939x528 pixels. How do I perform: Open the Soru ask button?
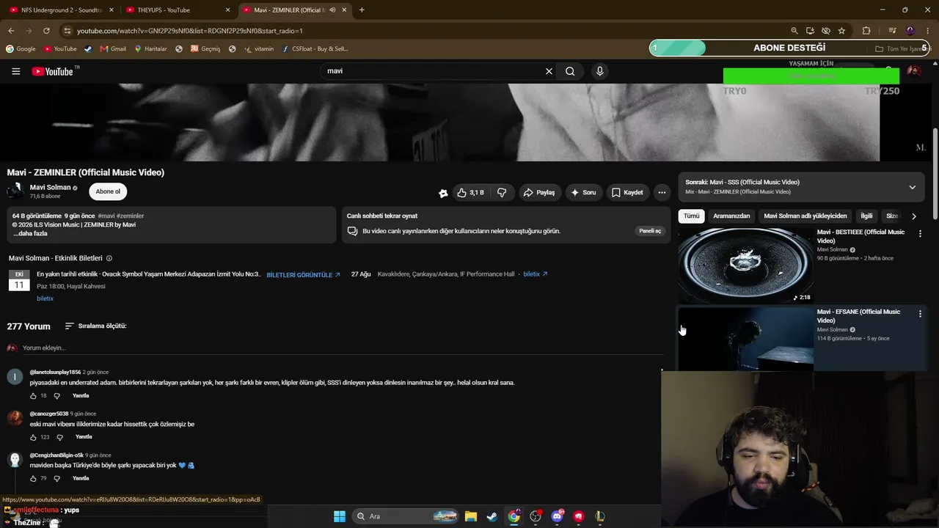click(583, 192)
